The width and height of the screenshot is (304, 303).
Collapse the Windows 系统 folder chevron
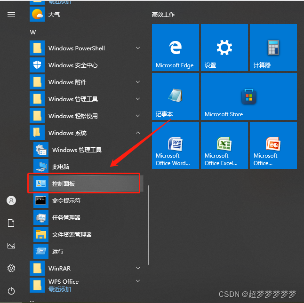[138, 133]
